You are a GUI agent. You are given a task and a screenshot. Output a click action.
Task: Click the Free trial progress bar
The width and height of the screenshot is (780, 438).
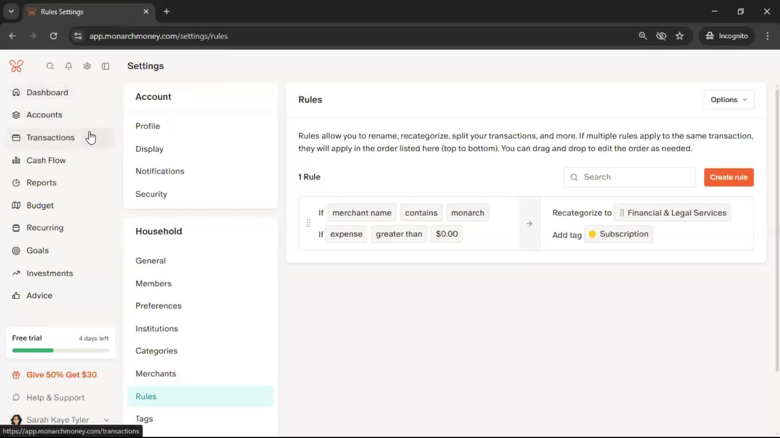click(61, 350)
